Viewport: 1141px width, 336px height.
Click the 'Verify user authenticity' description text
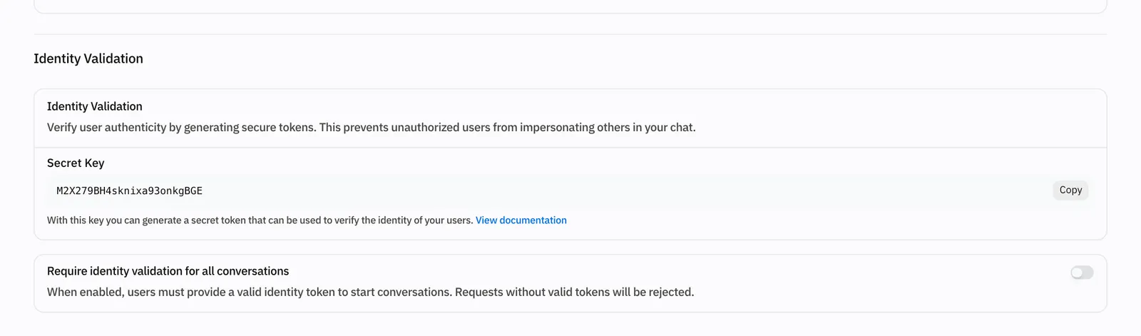(x=372, y=128)
